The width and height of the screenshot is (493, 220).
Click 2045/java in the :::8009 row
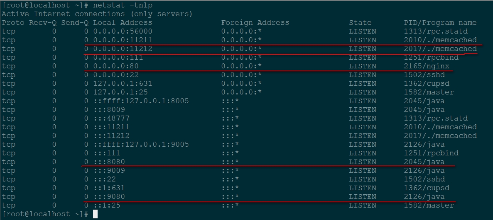pos(424,109)
